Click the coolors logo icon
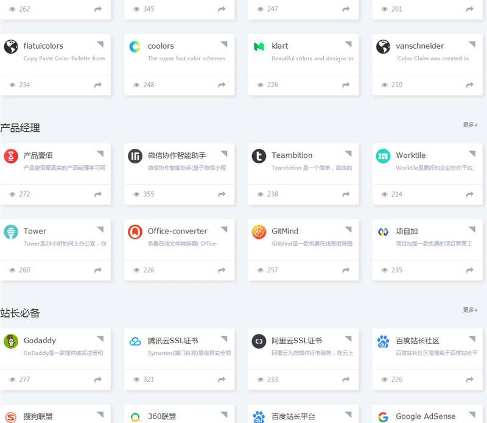This screenshot has height=423, width=487. pos(135,47)
